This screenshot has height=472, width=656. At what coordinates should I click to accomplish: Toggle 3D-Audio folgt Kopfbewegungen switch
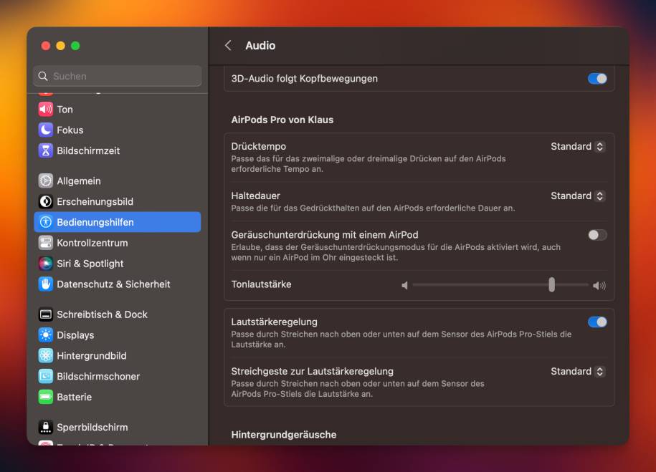click(597, 79)
